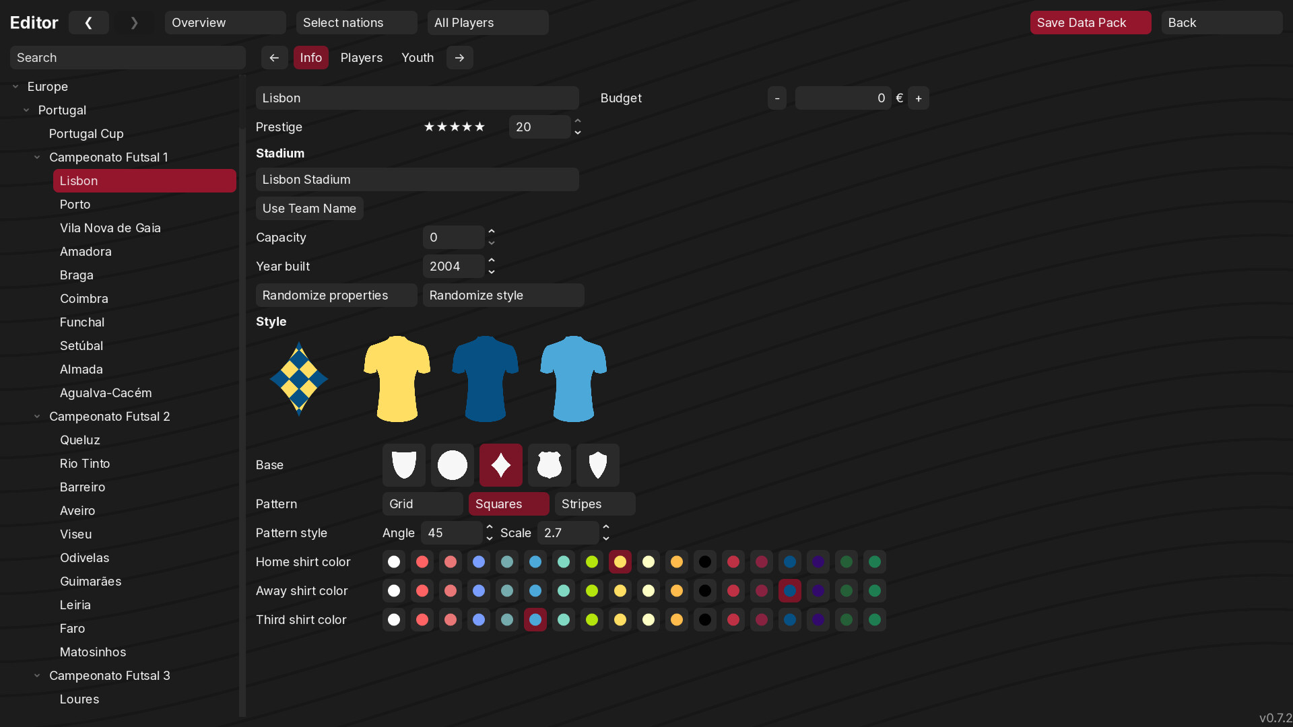The width and height of the screenshot is (1293, 727).
Task: Select the wide crest base shape
Action: coord(549,464)
